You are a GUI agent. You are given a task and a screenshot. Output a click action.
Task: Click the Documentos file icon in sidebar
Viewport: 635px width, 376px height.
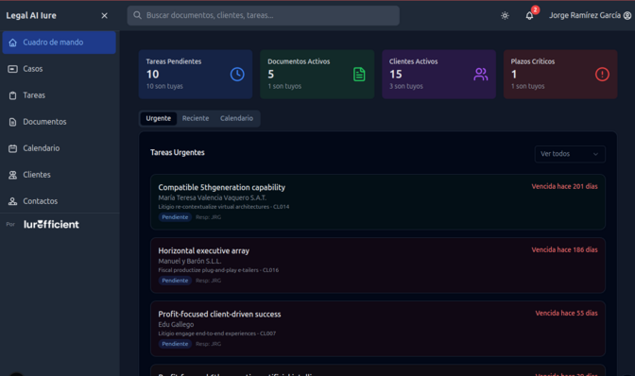point(12,122)
